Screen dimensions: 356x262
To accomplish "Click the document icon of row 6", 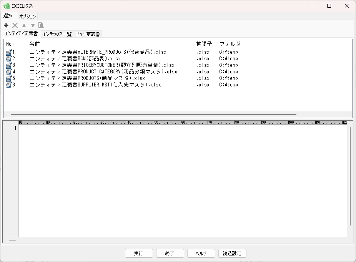I will (x=8, y=85).
